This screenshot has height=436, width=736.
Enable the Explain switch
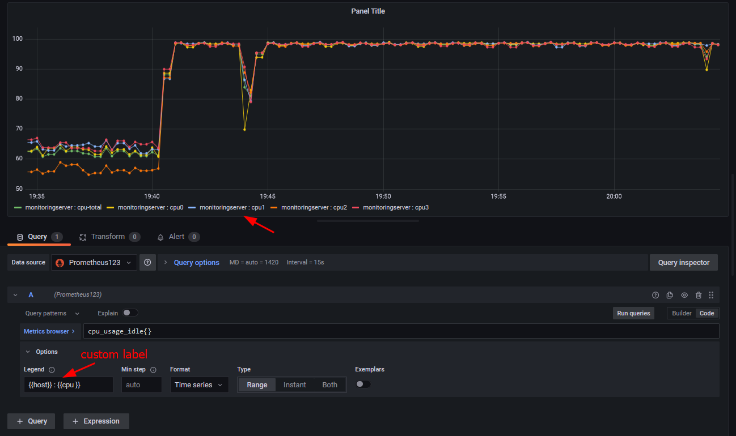(130, 313)
